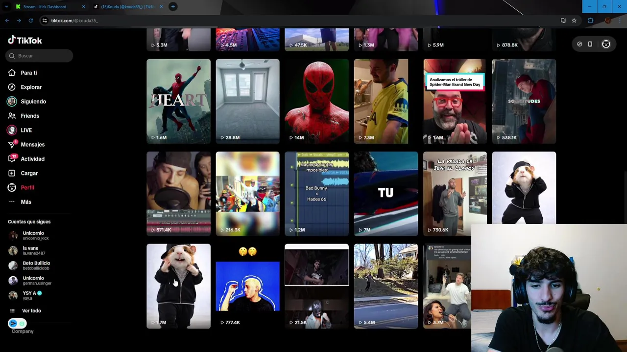
Task: Open Mensajes inbox
Action: click(32, 145)
